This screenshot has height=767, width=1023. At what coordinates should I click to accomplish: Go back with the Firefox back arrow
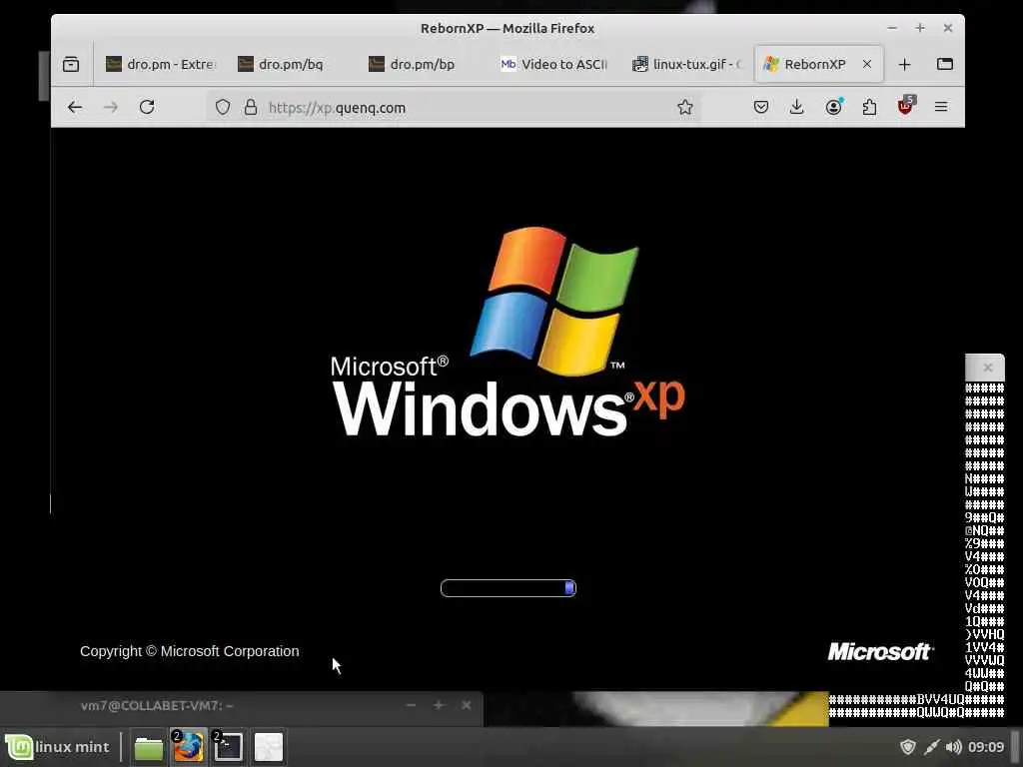pyautogui.click(x=75, y=107)
